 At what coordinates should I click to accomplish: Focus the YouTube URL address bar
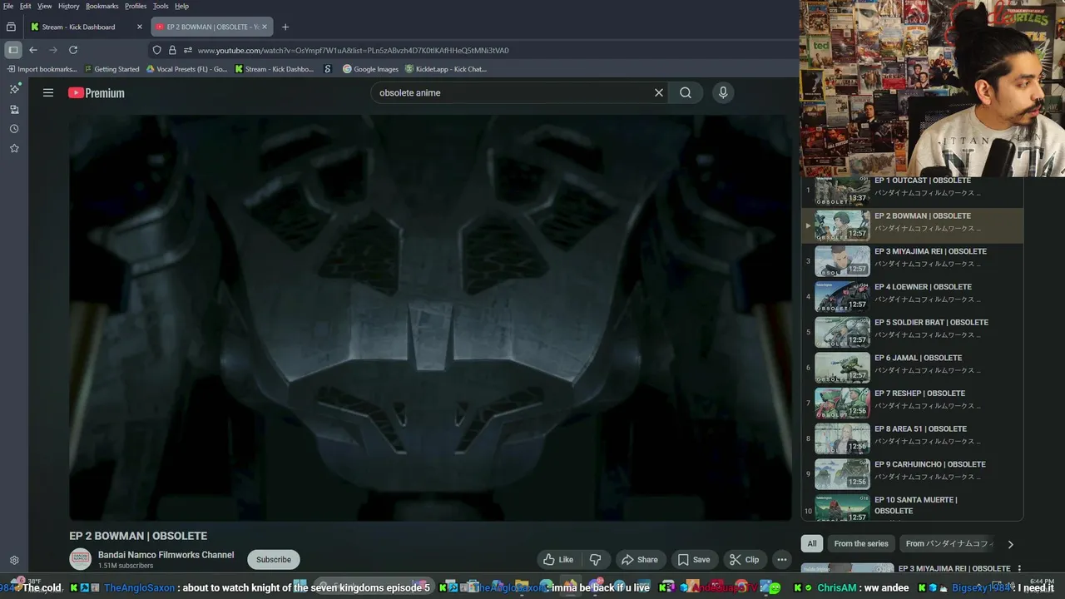tap(353, 50)
